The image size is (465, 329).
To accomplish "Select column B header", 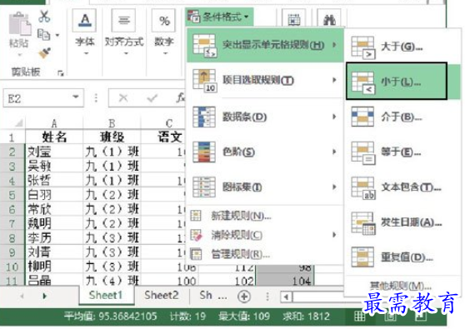I will (112, 122).
